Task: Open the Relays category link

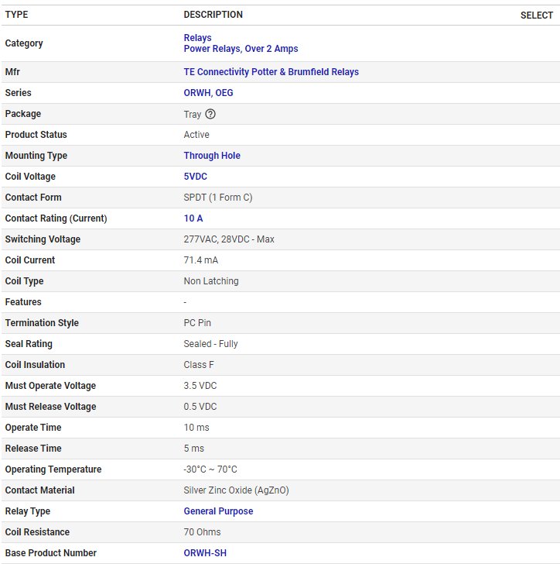Action: [197, 38]
